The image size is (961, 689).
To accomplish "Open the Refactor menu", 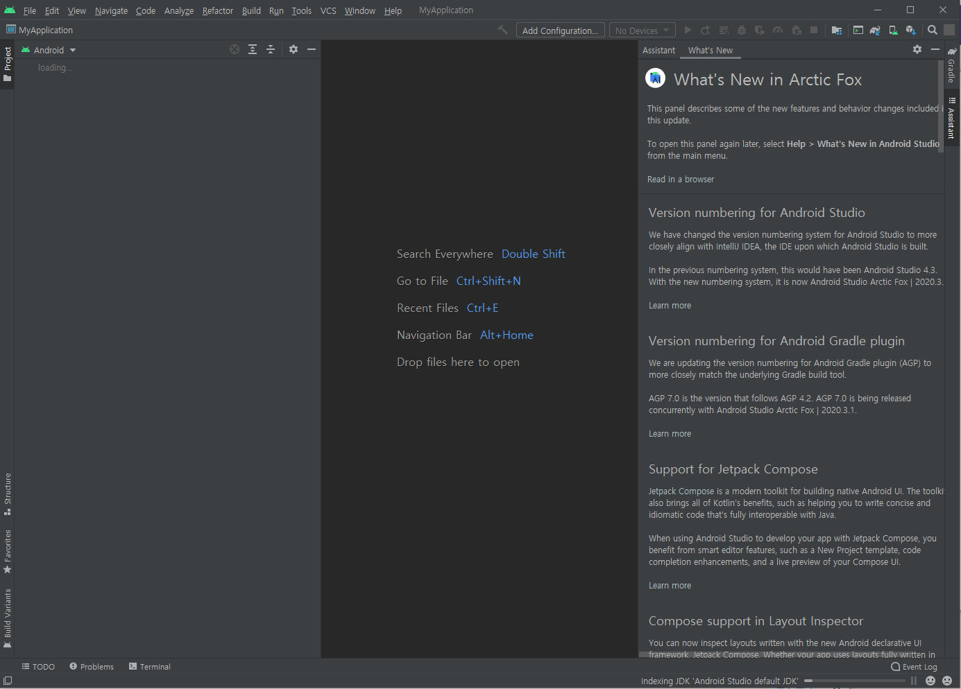I will [218, 10].
